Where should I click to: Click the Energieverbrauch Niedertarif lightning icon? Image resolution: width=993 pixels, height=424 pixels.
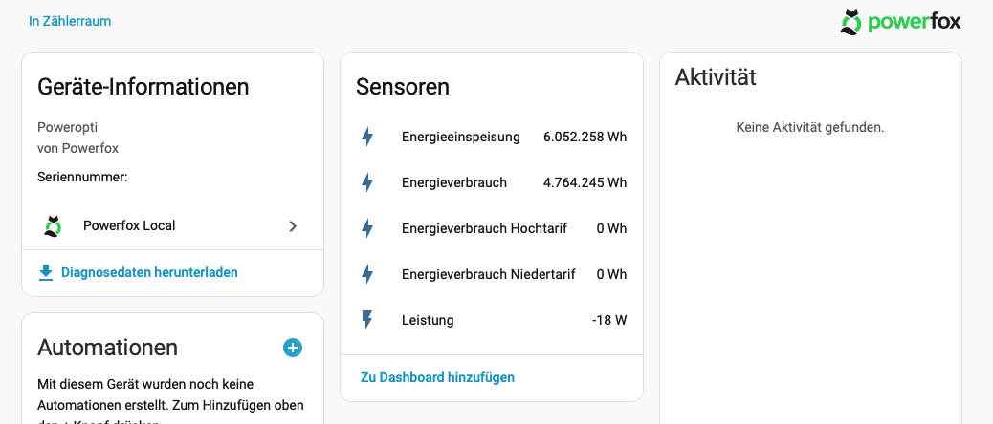click(367, 274)
